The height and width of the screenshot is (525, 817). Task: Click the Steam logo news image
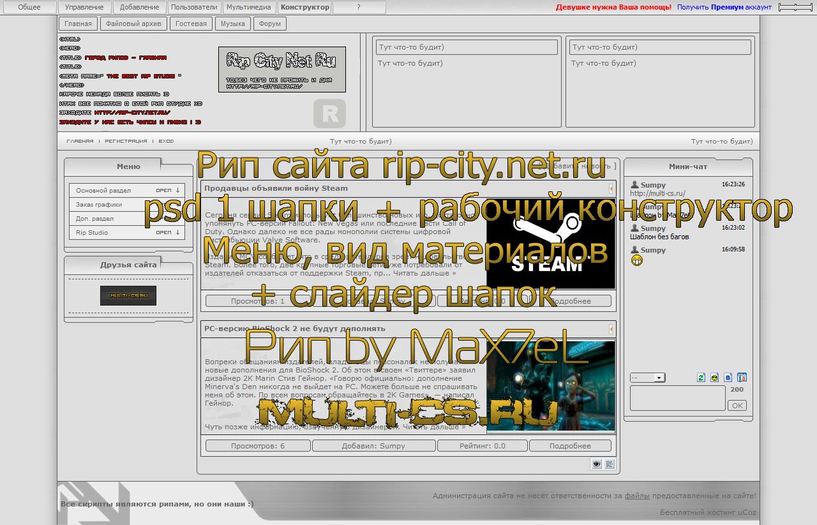coord(551,243)
